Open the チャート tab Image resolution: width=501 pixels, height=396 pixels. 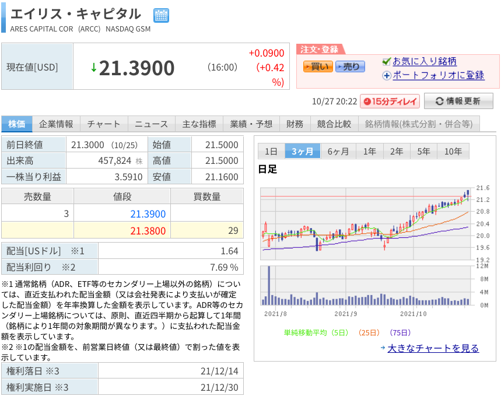click(x=104, y=124)
